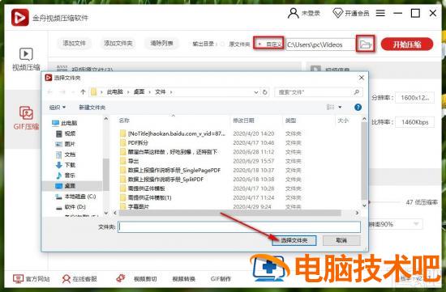The height and width of the screenshot is (292, 446).
Task: Select the 需提供证件模板(1) folder
Action: coord(146,197)
